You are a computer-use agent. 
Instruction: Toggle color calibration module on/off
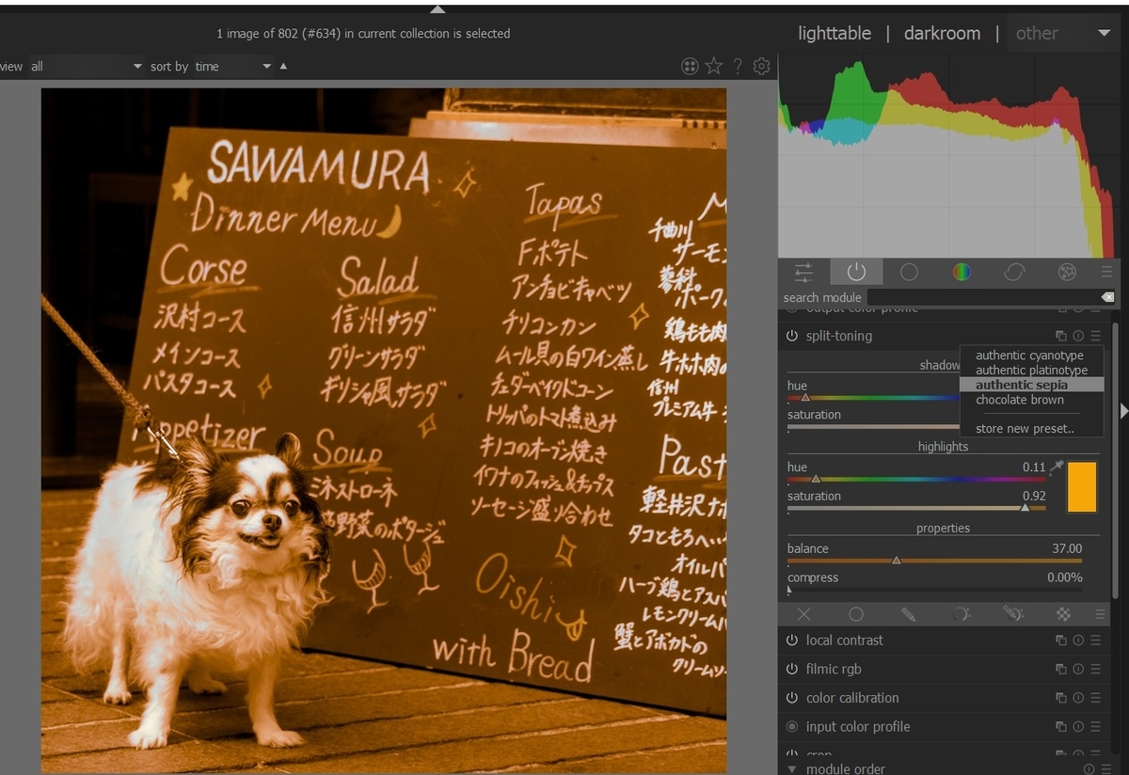pos(792,698)
